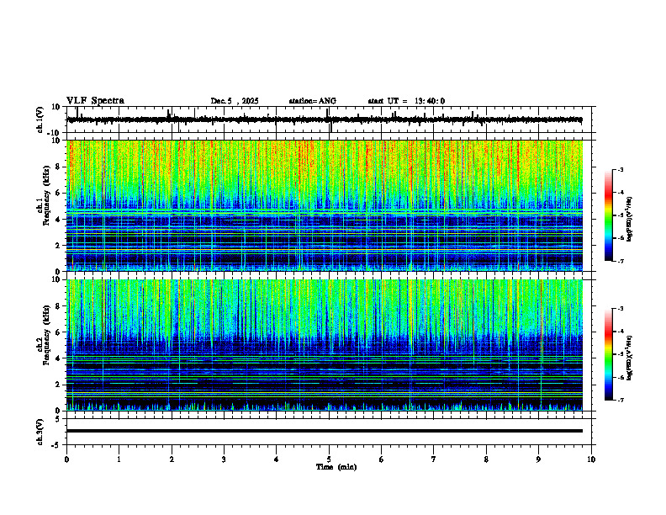Click time axis tick label "0"

[x=66, y=459]
